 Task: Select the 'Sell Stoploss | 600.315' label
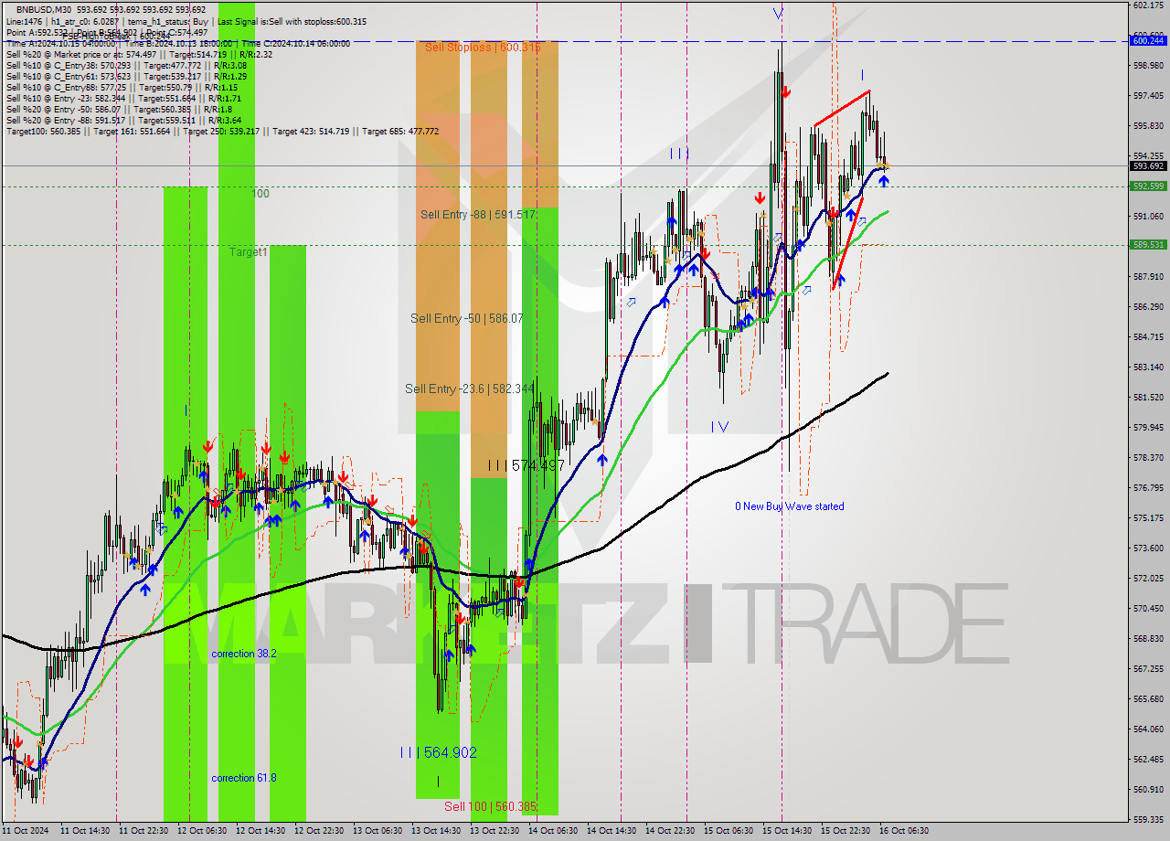click(x=483, y=48)
